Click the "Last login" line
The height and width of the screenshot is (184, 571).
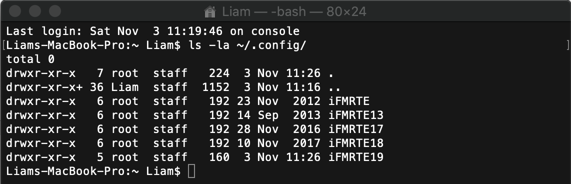coord(153,31)
